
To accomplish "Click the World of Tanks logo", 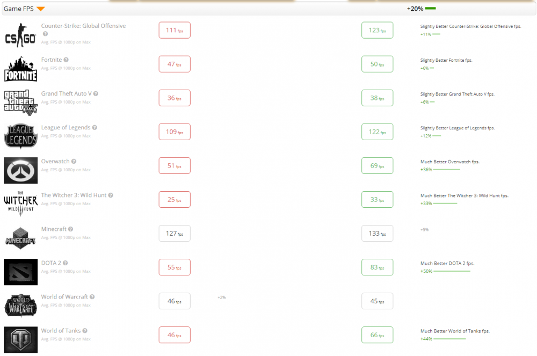I will 20,339.
